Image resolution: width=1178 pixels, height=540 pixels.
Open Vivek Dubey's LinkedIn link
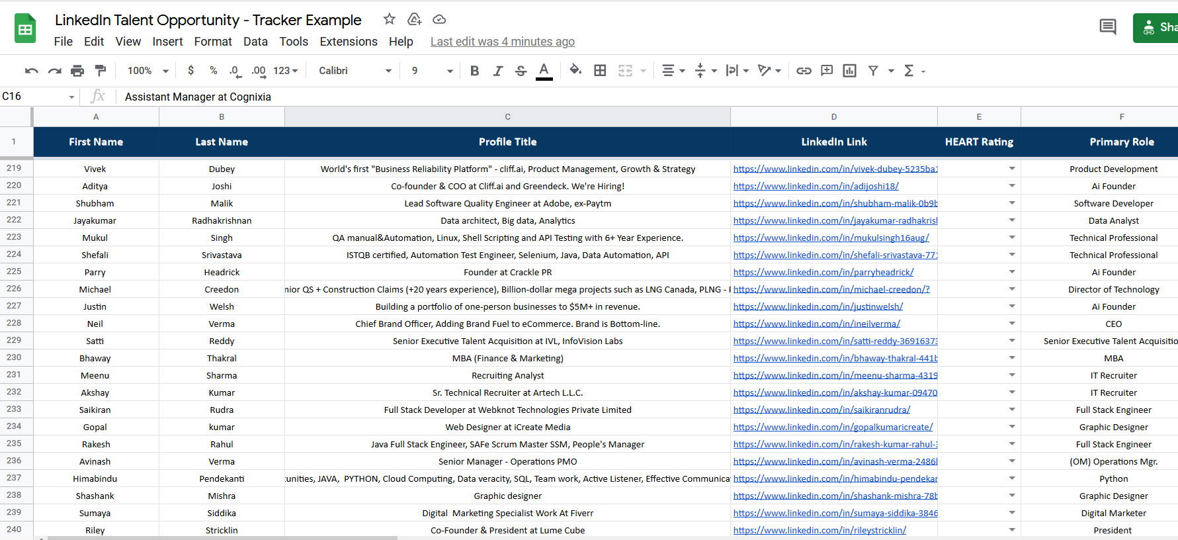click(835, 169)
